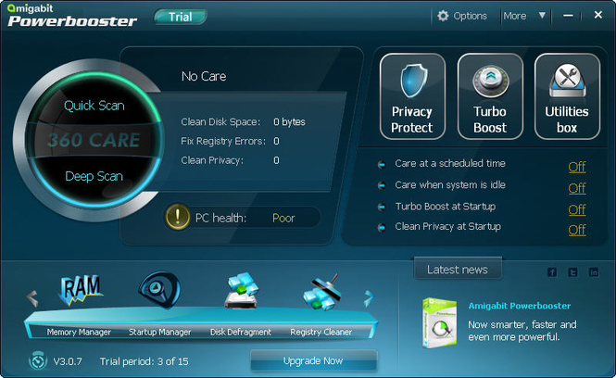The width and height of the screenshot is (616, 378).
Task: Switch to the Latest news tab
Action: pos(458,270)
